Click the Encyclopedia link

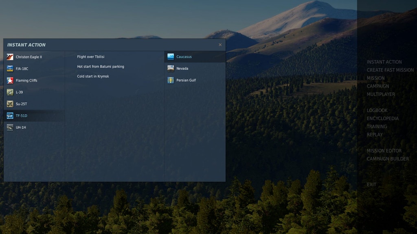point(382,119)
